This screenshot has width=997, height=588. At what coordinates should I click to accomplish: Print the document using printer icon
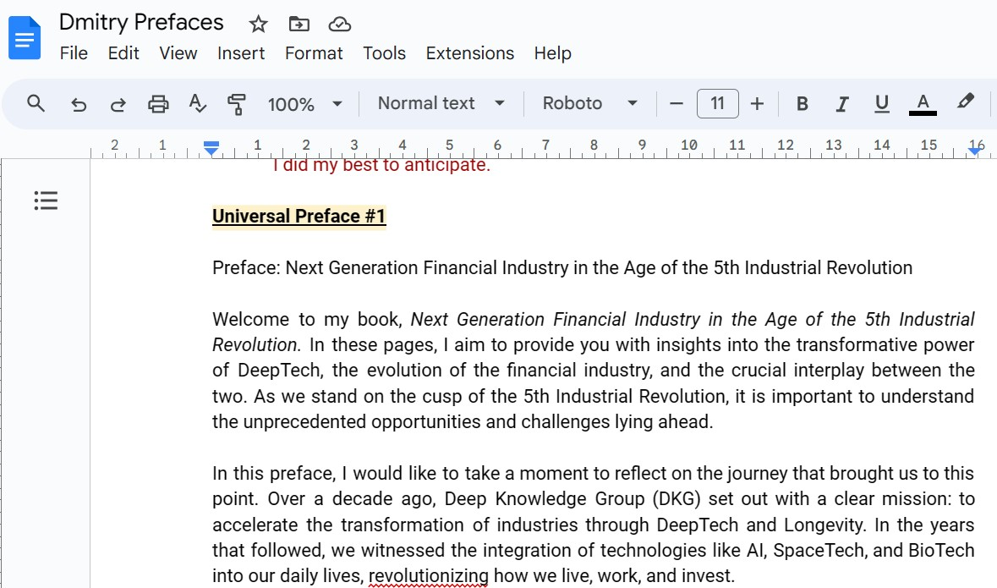[x=158, y=104]
